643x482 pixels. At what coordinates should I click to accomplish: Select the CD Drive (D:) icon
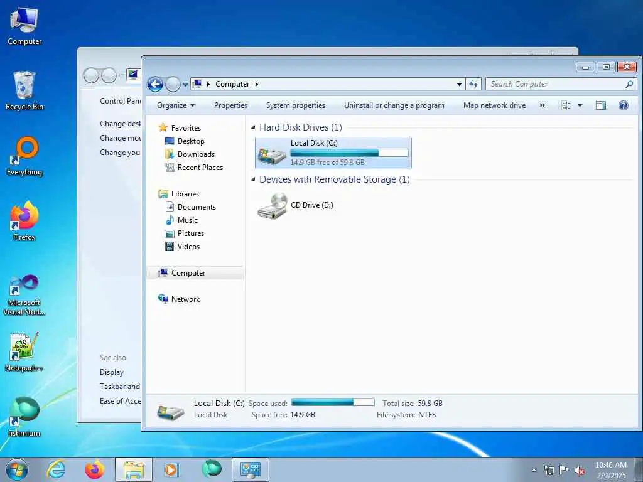[273, 206]
